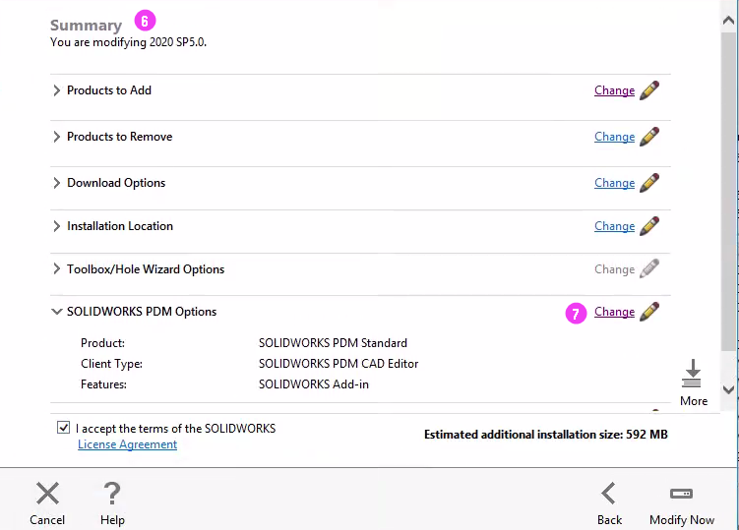Untick the accept terms checkbox
The height and width of the screenshot is (530, 739).
click(x=63, y=428)
